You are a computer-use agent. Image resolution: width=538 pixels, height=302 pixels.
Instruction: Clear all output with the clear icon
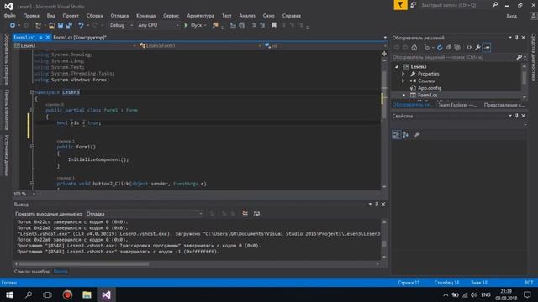(x=245, y=214)
